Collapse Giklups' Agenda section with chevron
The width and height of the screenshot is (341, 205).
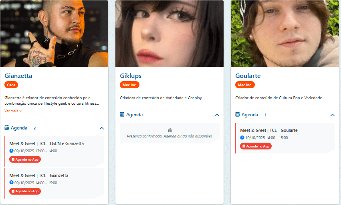point(217,115)
